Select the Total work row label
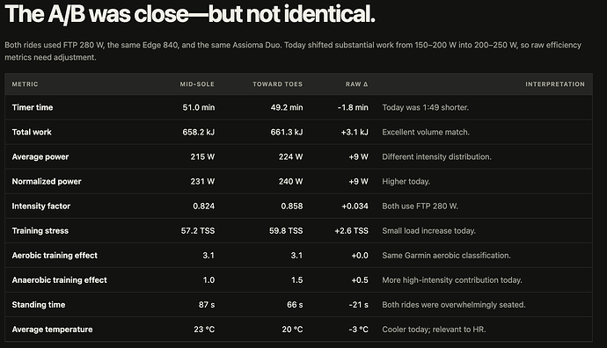Viewport: 607px width, 348px height. click(32, 132)
